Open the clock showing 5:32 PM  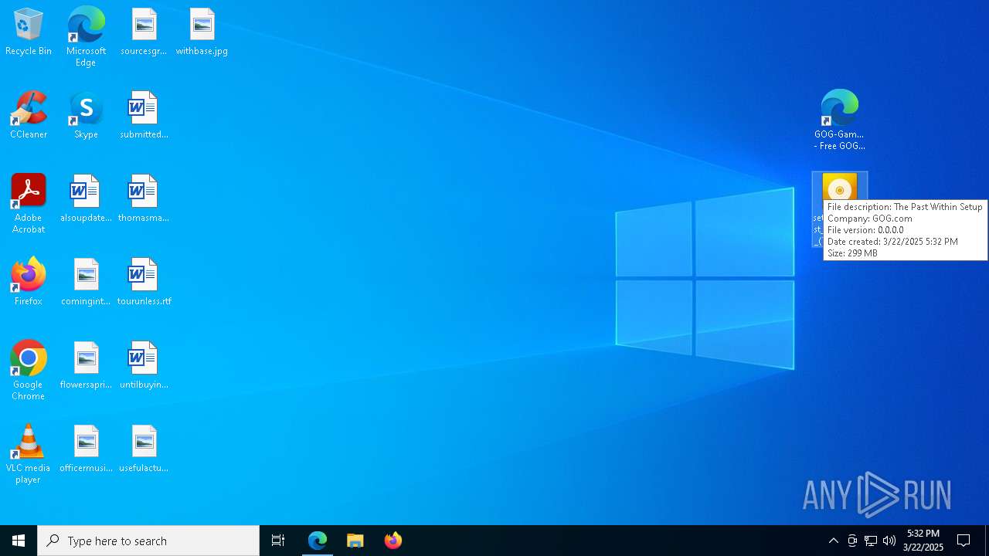pyautogui.click(x=923, y=541)
